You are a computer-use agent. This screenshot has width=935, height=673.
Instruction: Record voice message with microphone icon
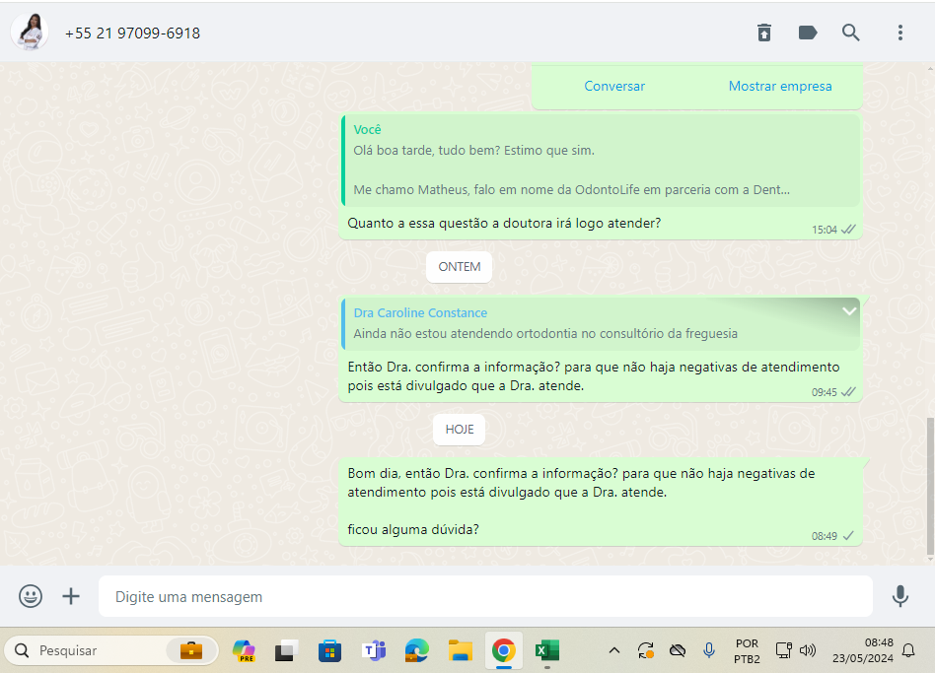[x=899, y=596]
